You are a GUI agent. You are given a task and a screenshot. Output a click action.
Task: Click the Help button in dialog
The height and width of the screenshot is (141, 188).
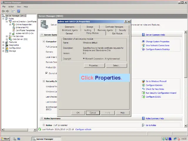tap(122, 113)
